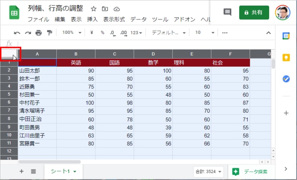Open the アドオン menu

point(185,20)
